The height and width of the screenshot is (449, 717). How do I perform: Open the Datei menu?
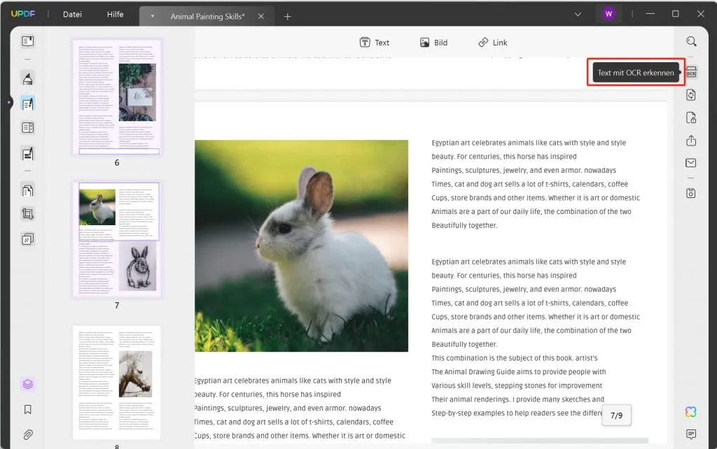72,14
